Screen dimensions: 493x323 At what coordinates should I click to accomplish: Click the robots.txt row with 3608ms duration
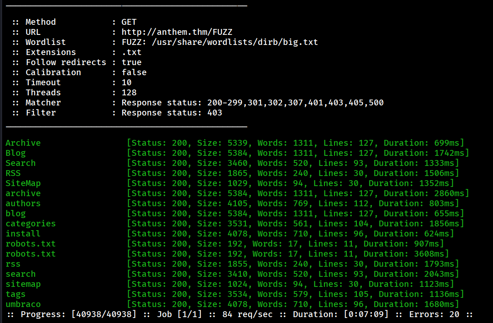point(31,254)
